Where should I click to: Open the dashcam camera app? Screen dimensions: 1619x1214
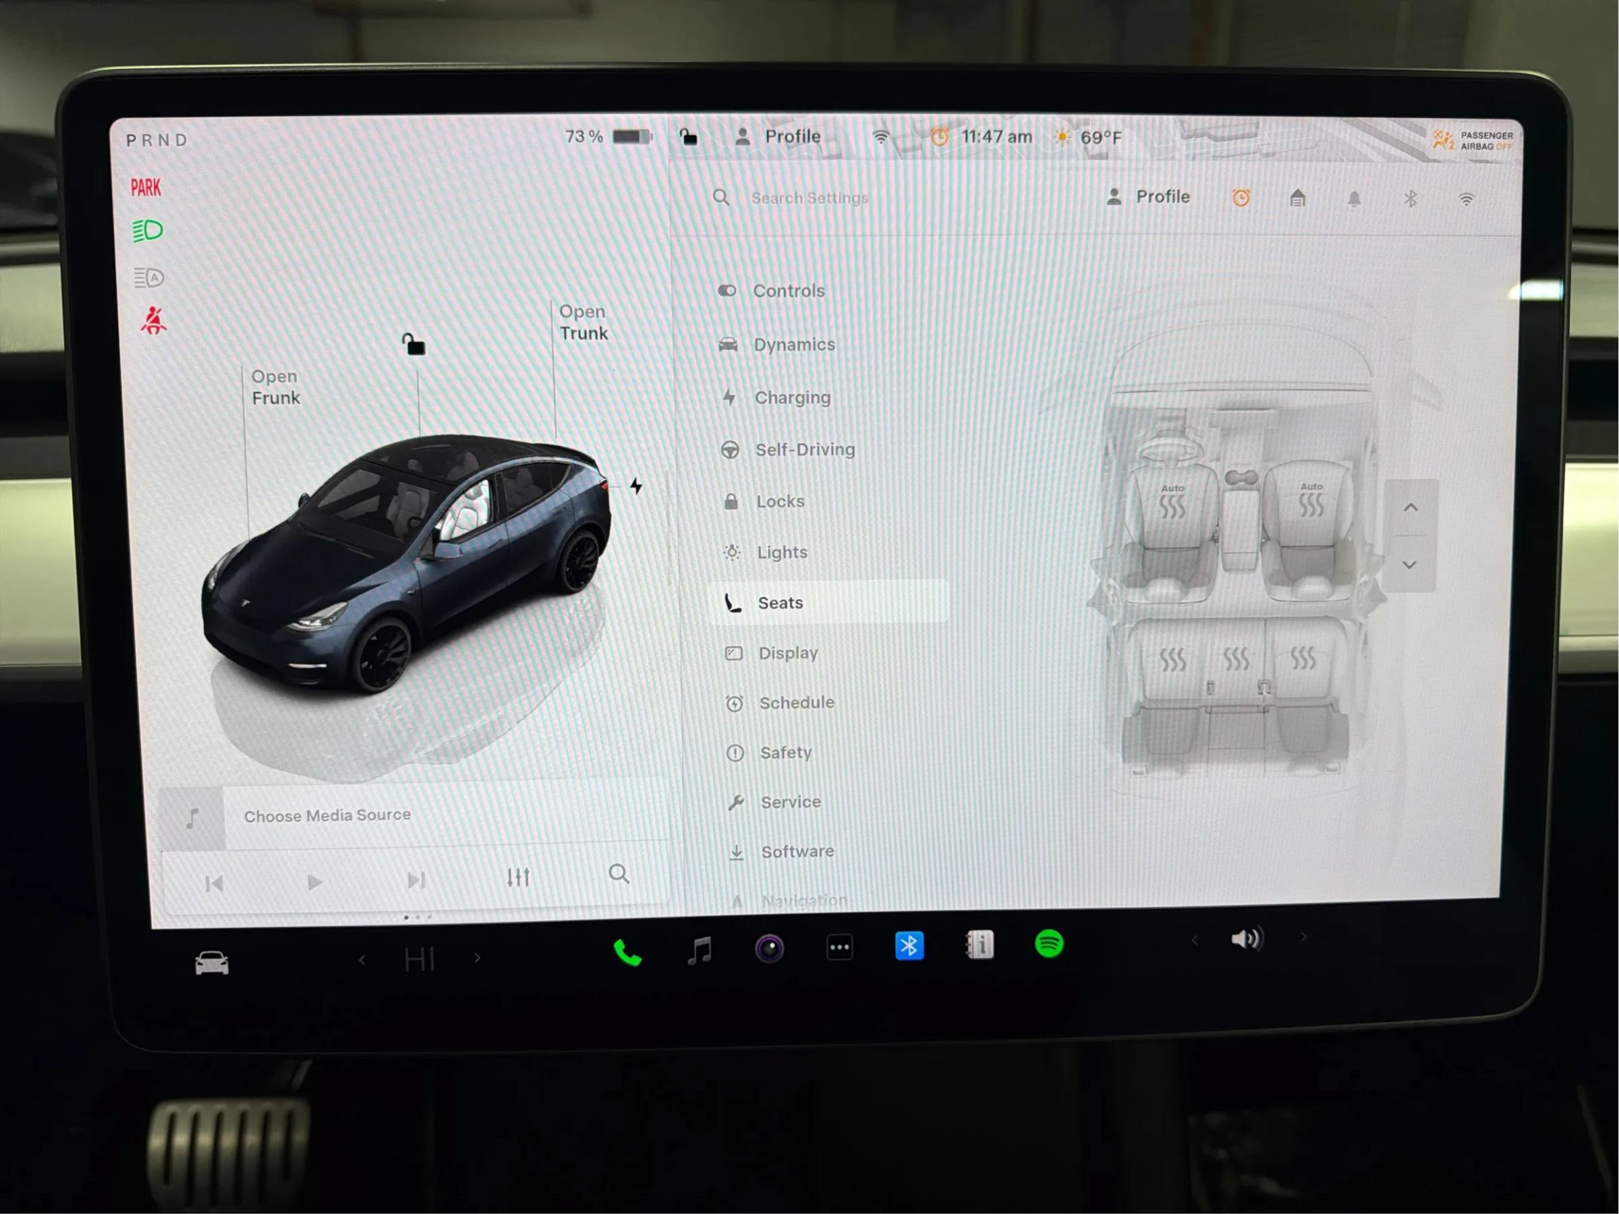tap(769, 949)
